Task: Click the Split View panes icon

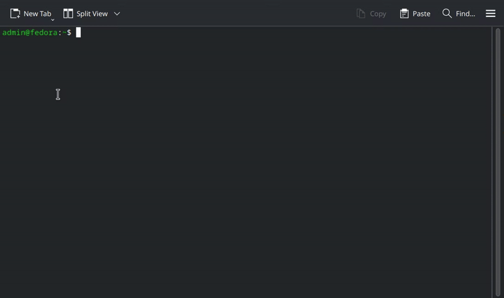Action: click(x=68, y=13)
